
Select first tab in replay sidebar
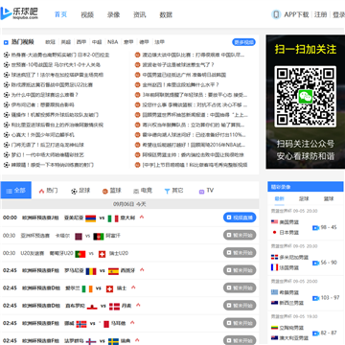pos(279,198)
